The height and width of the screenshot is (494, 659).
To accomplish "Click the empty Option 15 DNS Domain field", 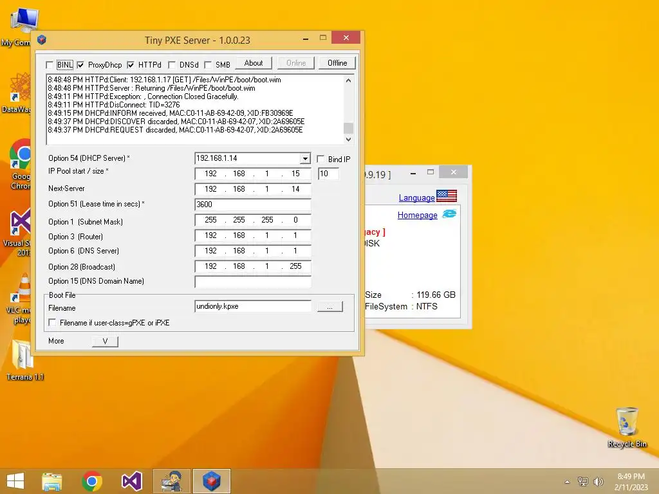I will (x=253, y=282).
